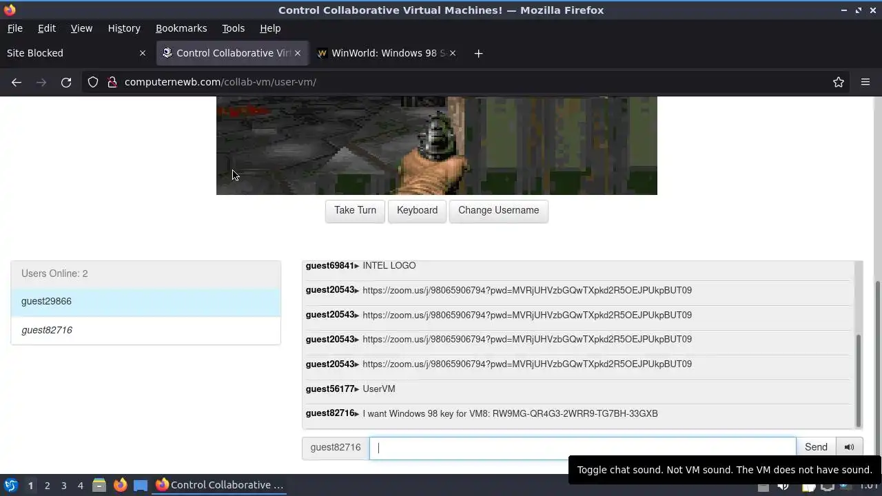This screenshot has height=496, width=882.
Task: Click the VM display screen
Action: point(437,145)
